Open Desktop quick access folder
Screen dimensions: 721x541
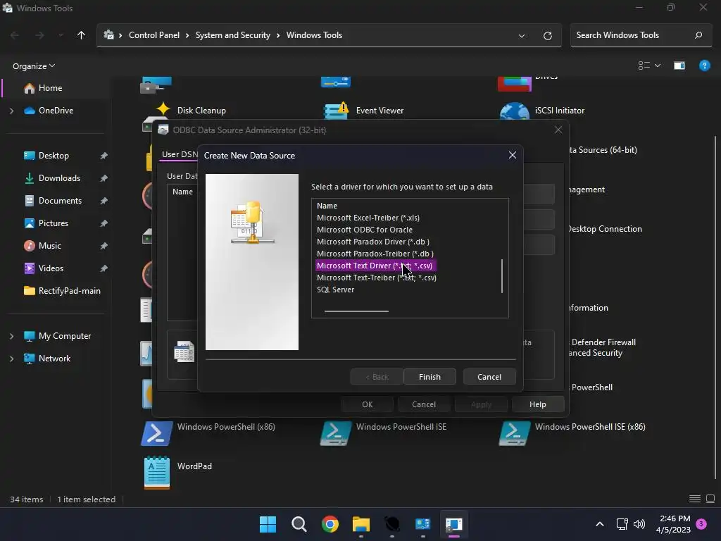click(54, 156)
